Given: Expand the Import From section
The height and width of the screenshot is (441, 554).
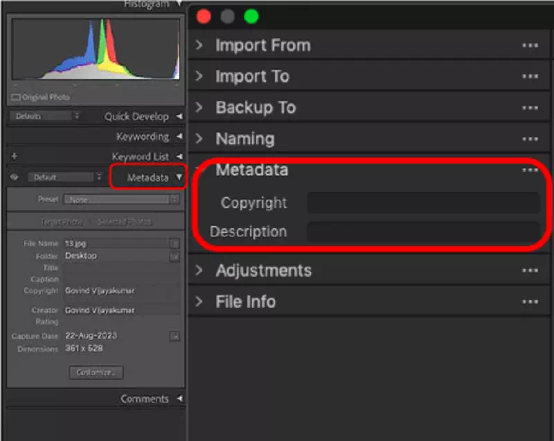Looking at the screenshot, I should pyautogui.click(x=199, y=45).
